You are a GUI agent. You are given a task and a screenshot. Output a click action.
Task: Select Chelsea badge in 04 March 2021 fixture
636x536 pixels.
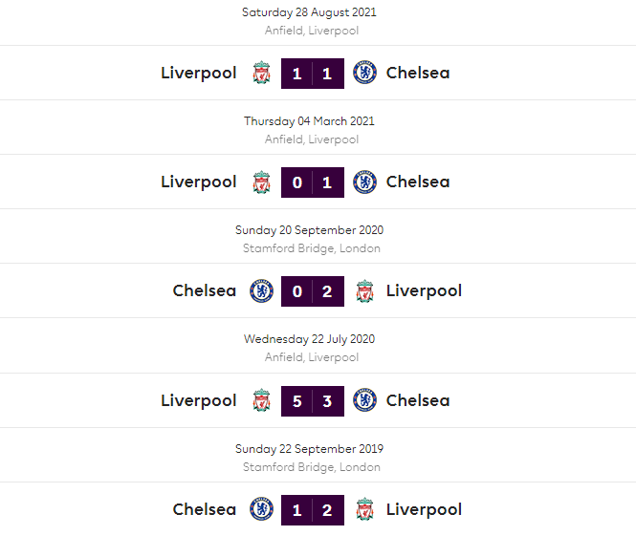pyautogui.click(x=364, y=182)
